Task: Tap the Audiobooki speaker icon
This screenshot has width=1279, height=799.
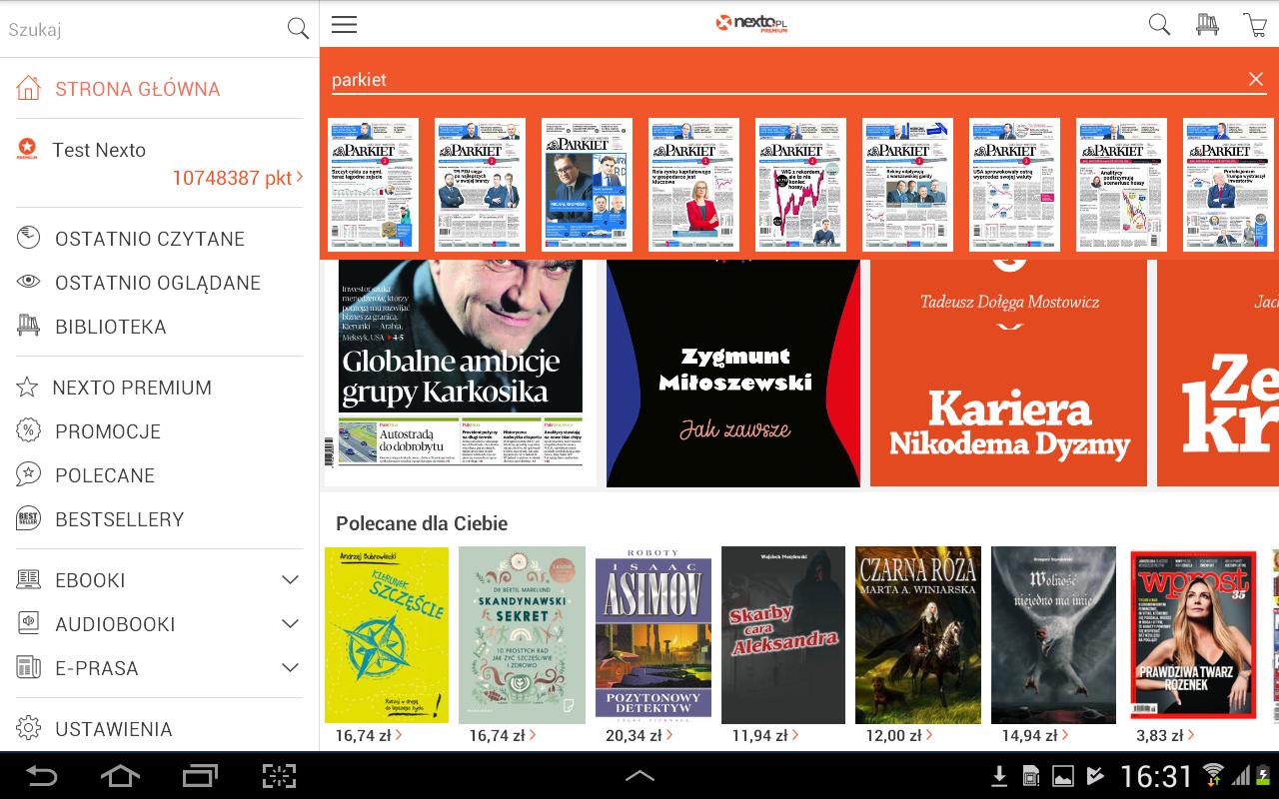Action: coord(28,623)
